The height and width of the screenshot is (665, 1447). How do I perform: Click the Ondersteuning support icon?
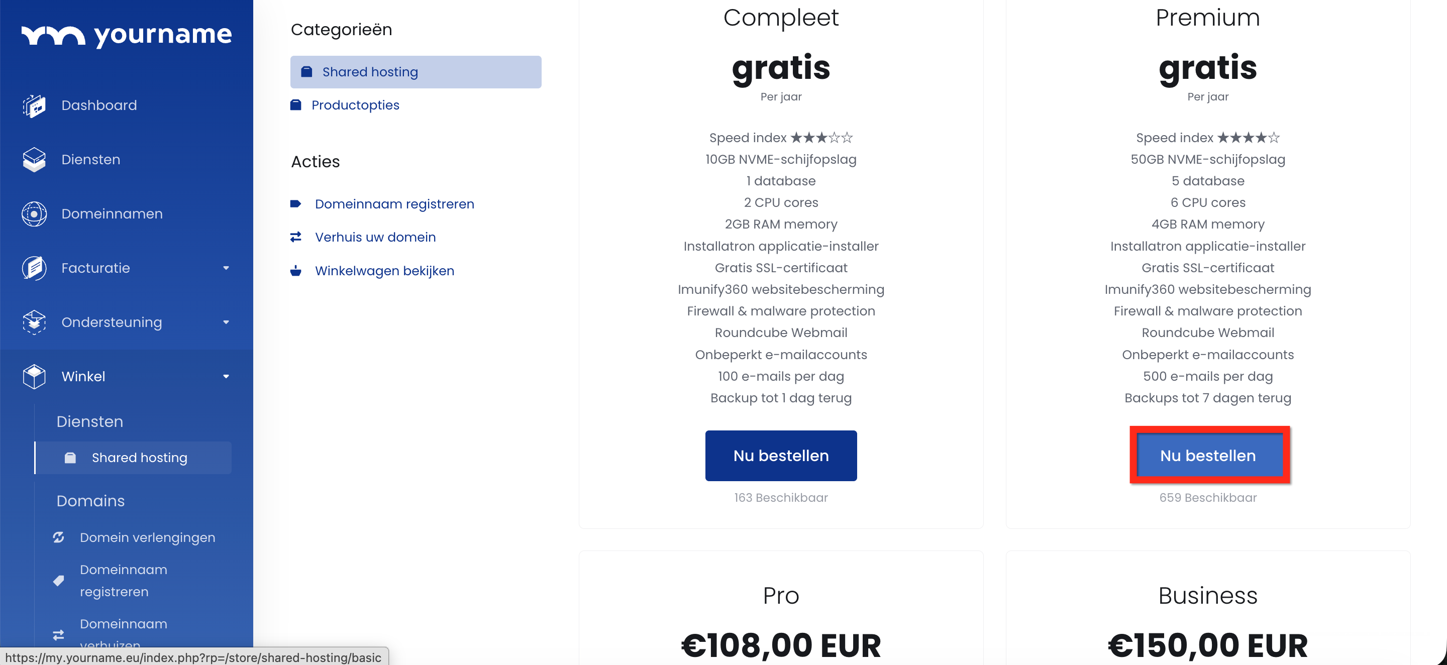point(34,322)
